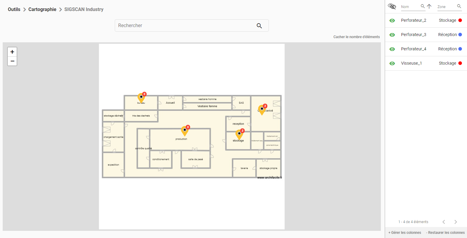Go to previous page of elements list
The height and width of the screenshot is (238, 467).
(444, 222)
